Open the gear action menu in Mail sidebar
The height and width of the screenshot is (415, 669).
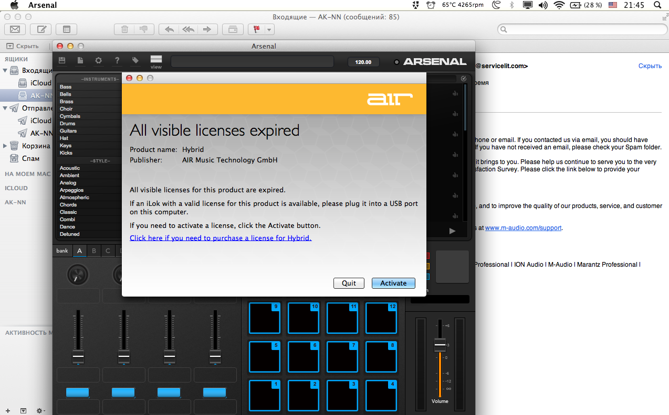click(x=40, y=410)
